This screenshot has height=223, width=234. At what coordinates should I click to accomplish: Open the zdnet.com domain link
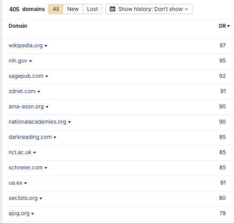tap(22, 91)
